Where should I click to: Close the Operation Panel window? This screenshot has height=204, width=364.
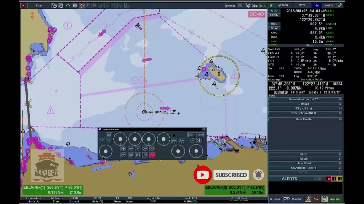click(x=204, y=129)
